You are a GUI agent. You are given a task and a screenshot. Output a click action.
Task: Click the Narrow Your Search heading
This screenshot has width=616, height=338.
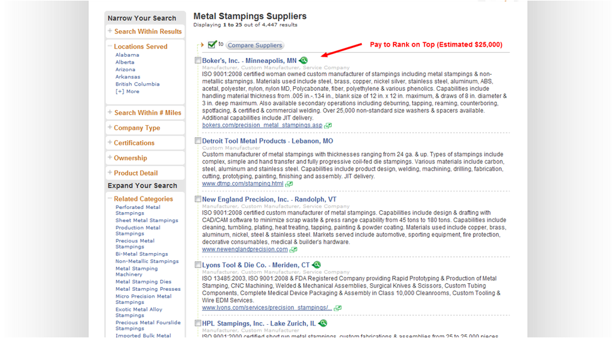(x=142, y=18)
